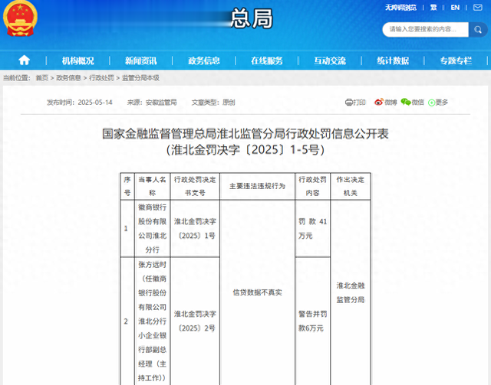Image resolution: width=491 pixels, height=385 pixels.
Task: Click the national emblem logo
Action: click(21, 18)
